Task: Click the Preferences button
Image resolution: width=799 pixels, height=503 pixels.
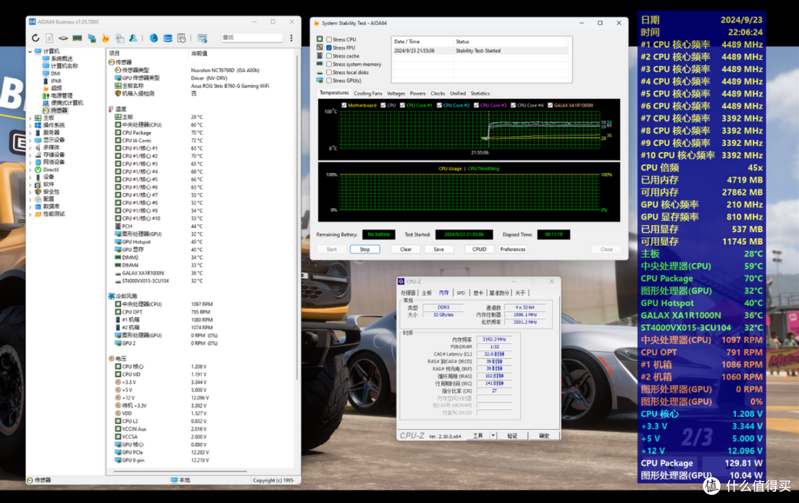Action: click(512, 249)
